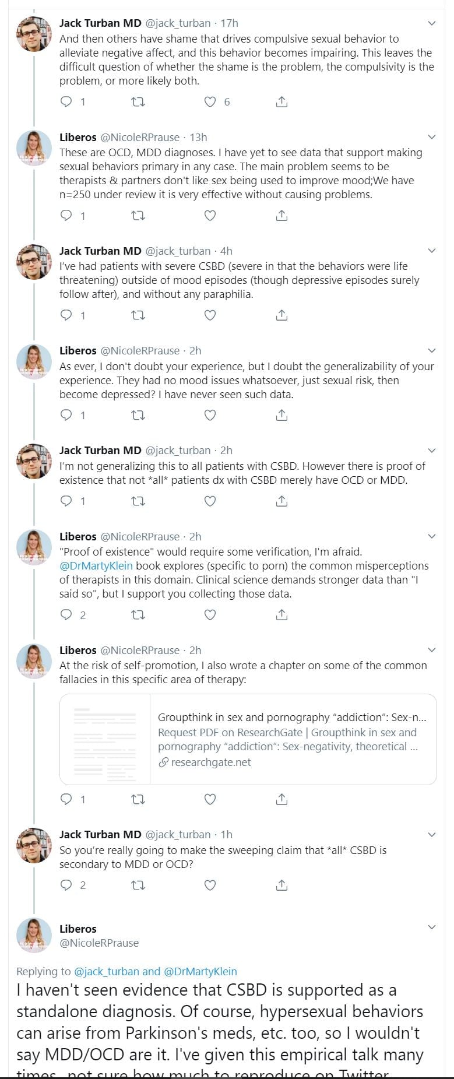Image resolution: width=454 pixels, height=1079 pixels.
Task: Reply to Jack Turban's 17h tweet
Action: click(66, 102)
